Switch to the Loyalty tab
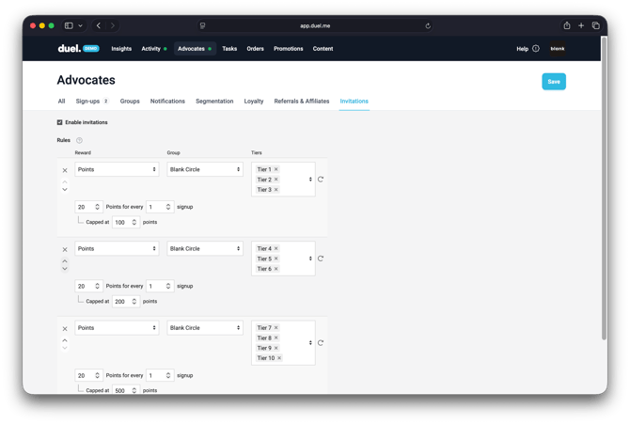The height and width of the screenshot is (424, 630). tap(254, 102)
